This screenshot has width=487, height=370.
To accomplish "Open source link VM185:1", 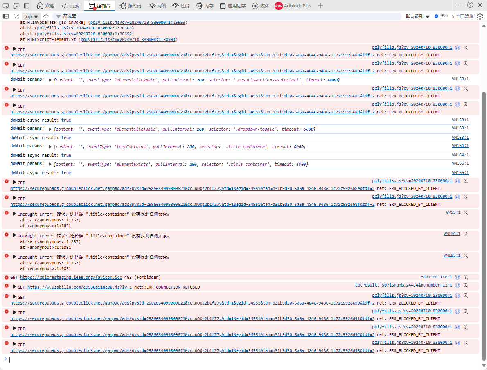I will click(452, 255).
